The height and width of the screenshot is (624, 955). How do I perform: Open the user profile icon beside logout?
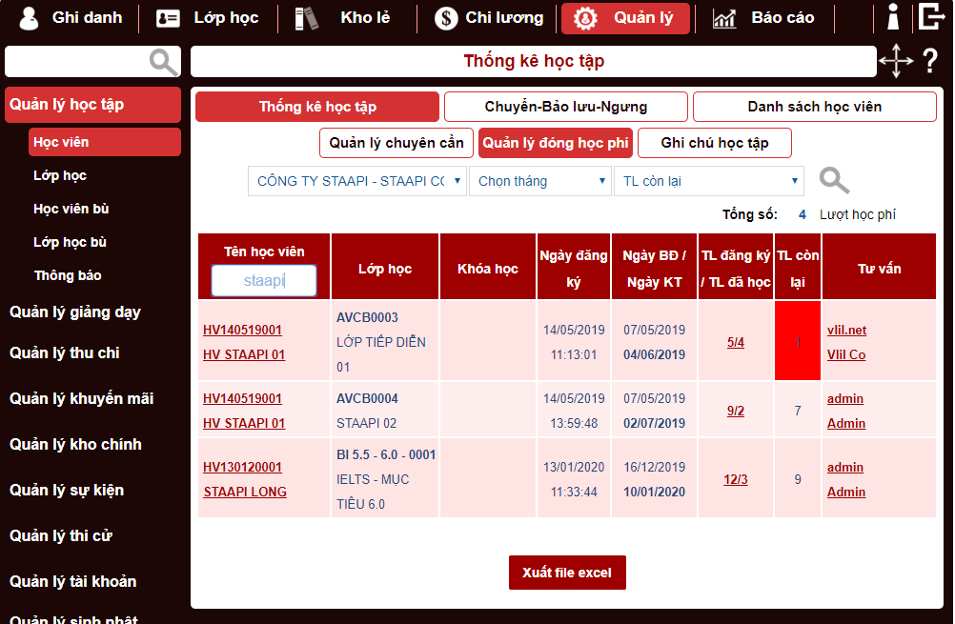893,16
